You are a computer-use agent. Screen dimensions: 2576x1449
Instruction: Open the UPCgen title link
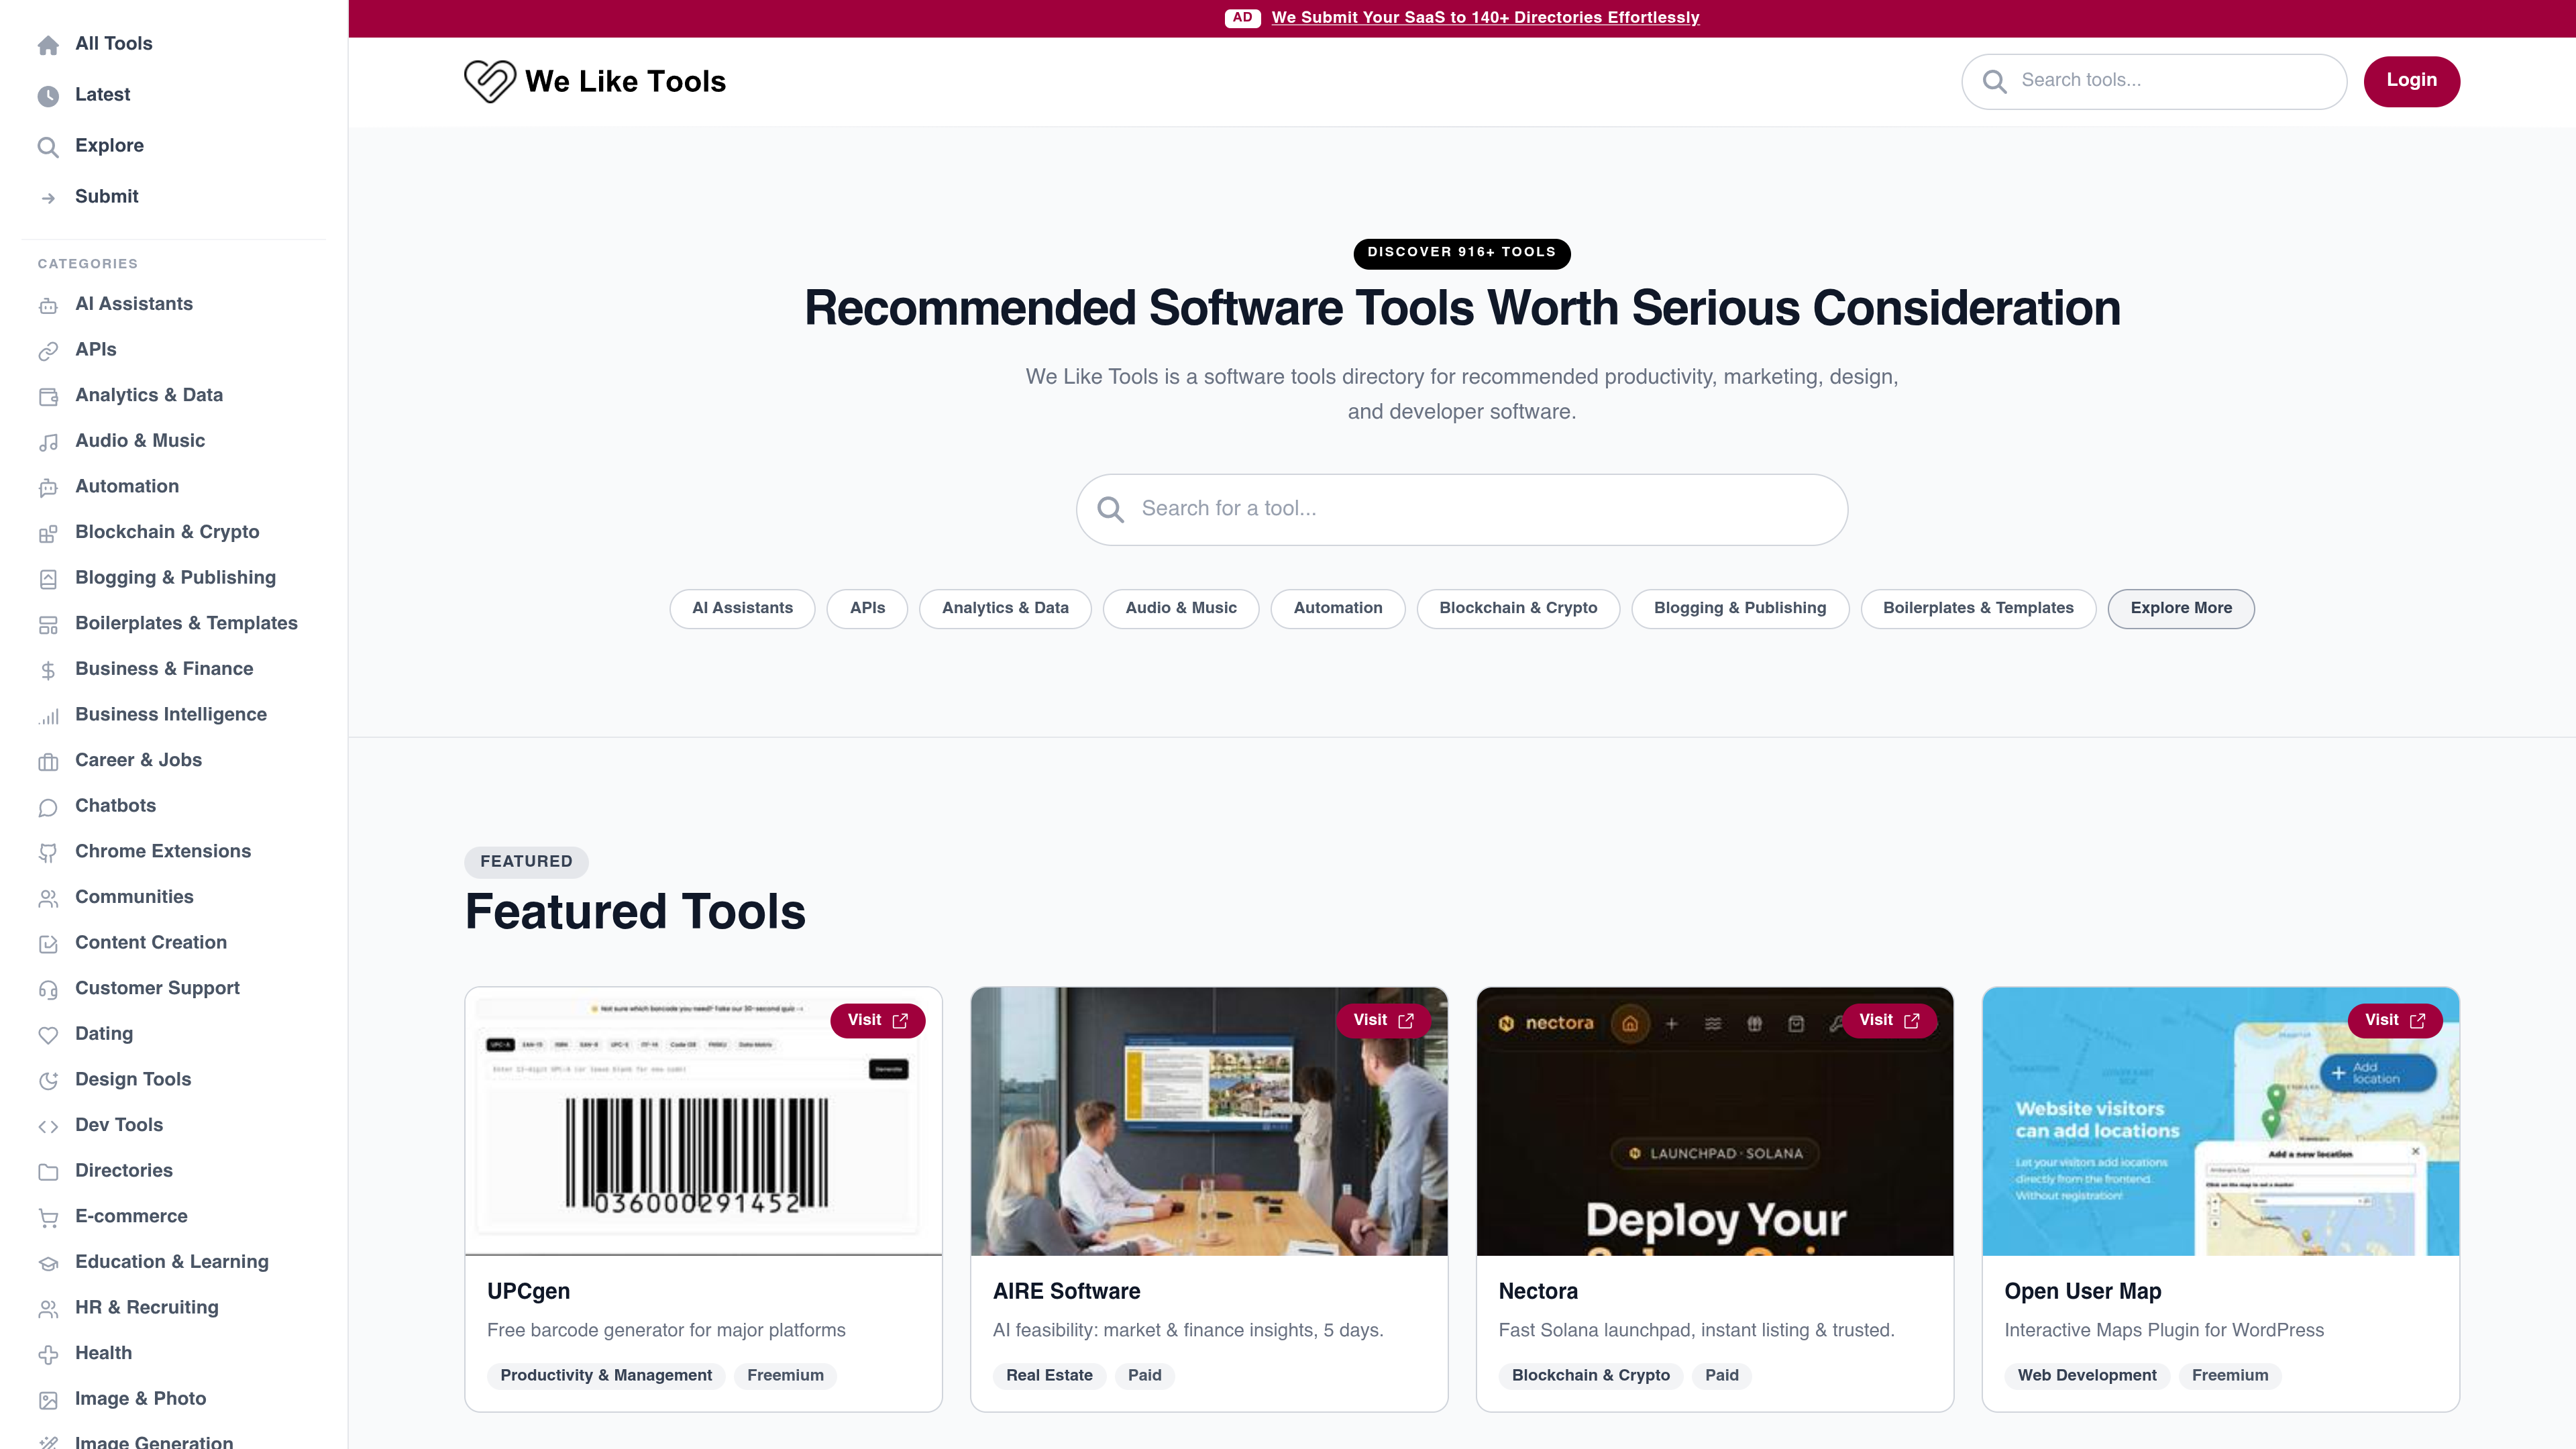528,1292
